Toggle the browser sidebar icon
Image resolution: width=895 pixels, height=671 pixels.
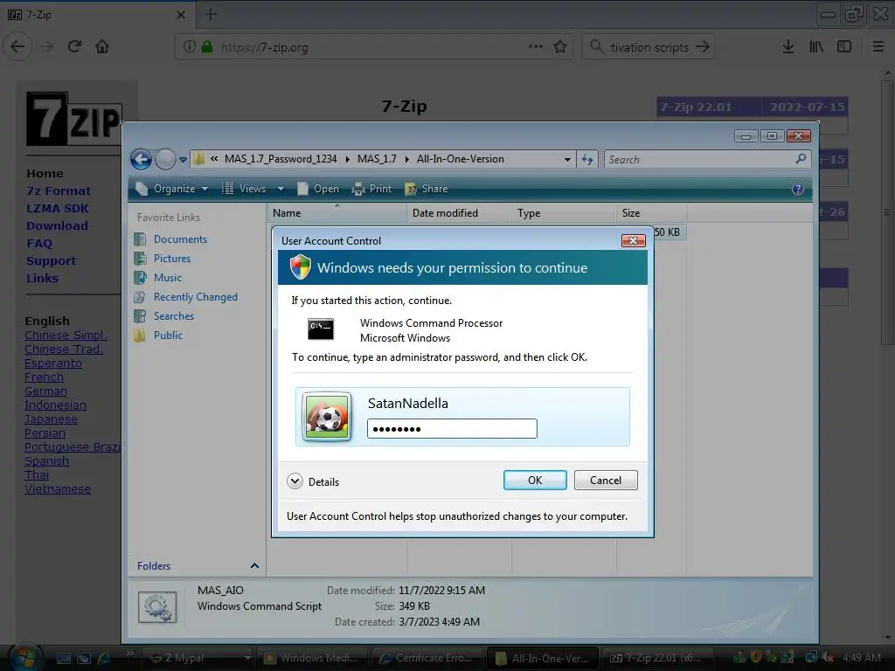click(x=844, y=47)
